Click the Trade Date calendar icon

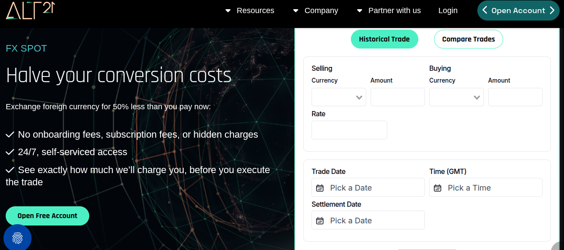320,188
